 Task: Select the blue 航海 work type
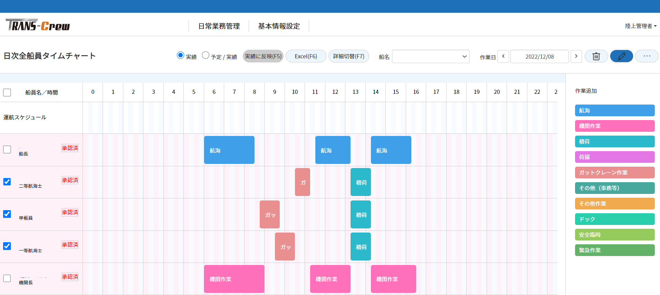615,110
